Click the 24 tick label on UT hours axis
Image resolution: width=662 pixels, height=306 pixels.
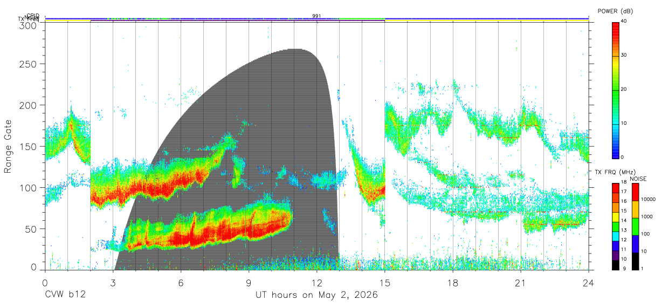coord(589,282)
